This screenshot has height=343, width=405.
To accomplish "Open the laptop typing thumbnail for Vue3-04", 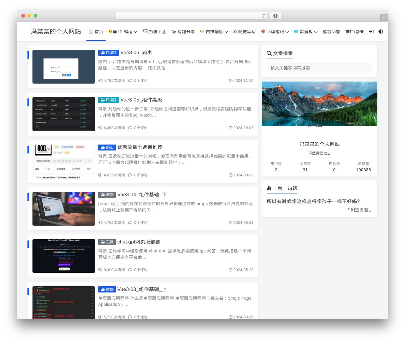I will coord(64,209).
